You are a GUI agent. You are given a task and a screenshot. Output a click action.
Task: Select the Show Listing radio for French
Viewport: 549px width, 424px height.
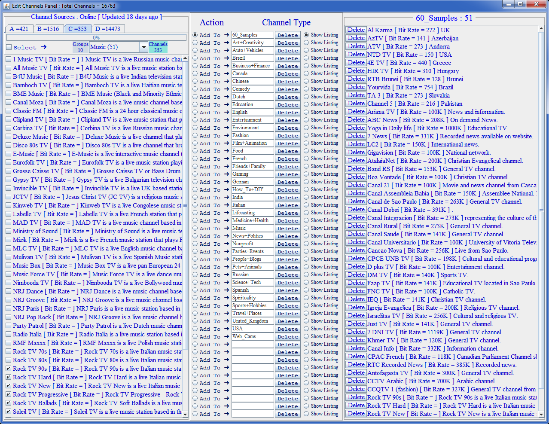[306, 159]
